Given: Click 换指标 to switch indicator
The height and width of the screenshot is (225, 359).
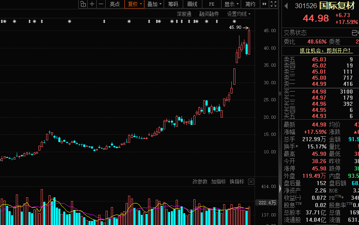Looking at the screenshot, I should [x=237, y=181].
